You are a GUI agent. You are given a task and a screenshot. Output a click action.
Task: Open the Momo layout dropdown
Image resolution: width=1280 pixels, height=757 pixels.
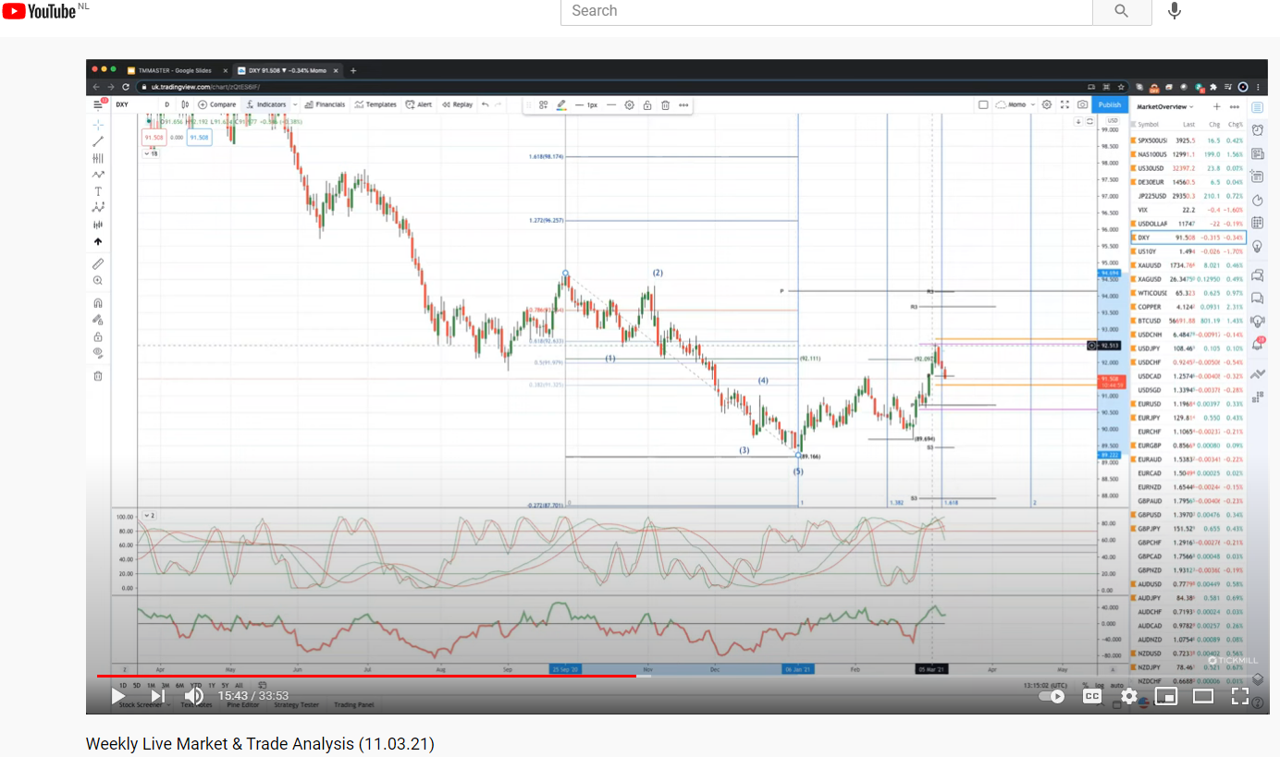(1015, 104)
